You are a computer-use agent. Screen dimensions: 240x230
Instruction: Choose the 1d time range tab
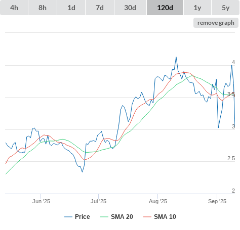pos(71,8)
